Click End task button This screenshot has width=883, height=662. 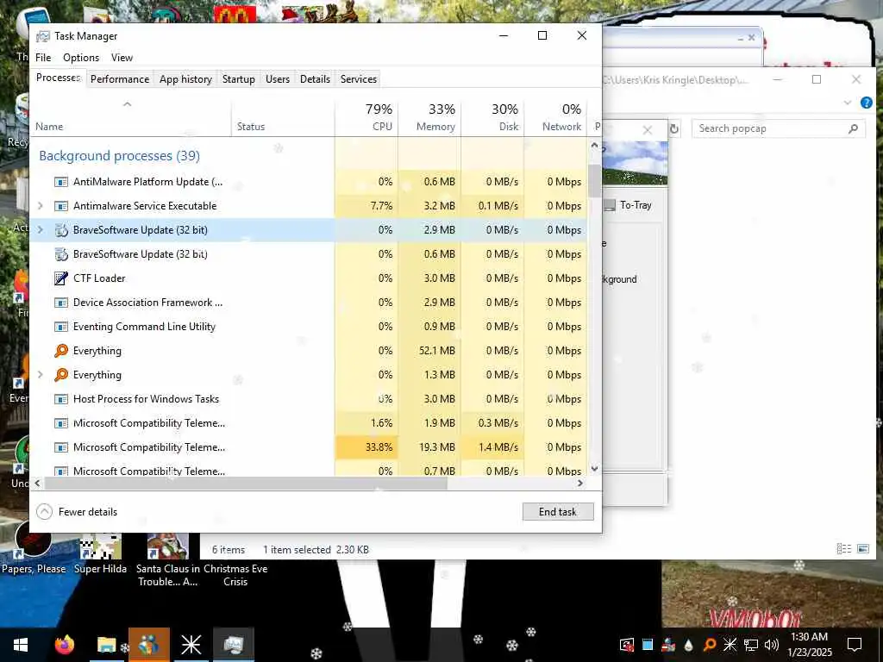pyautogui.click(x=558, y=512)
